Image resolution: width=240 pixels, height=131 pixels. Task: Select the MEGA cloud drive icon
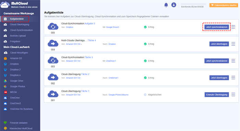(x=5, y=92)
